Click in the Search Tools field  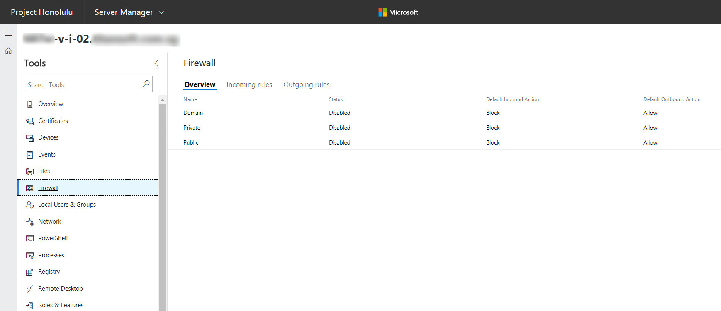pyautogui.click(x=83, y=84)
